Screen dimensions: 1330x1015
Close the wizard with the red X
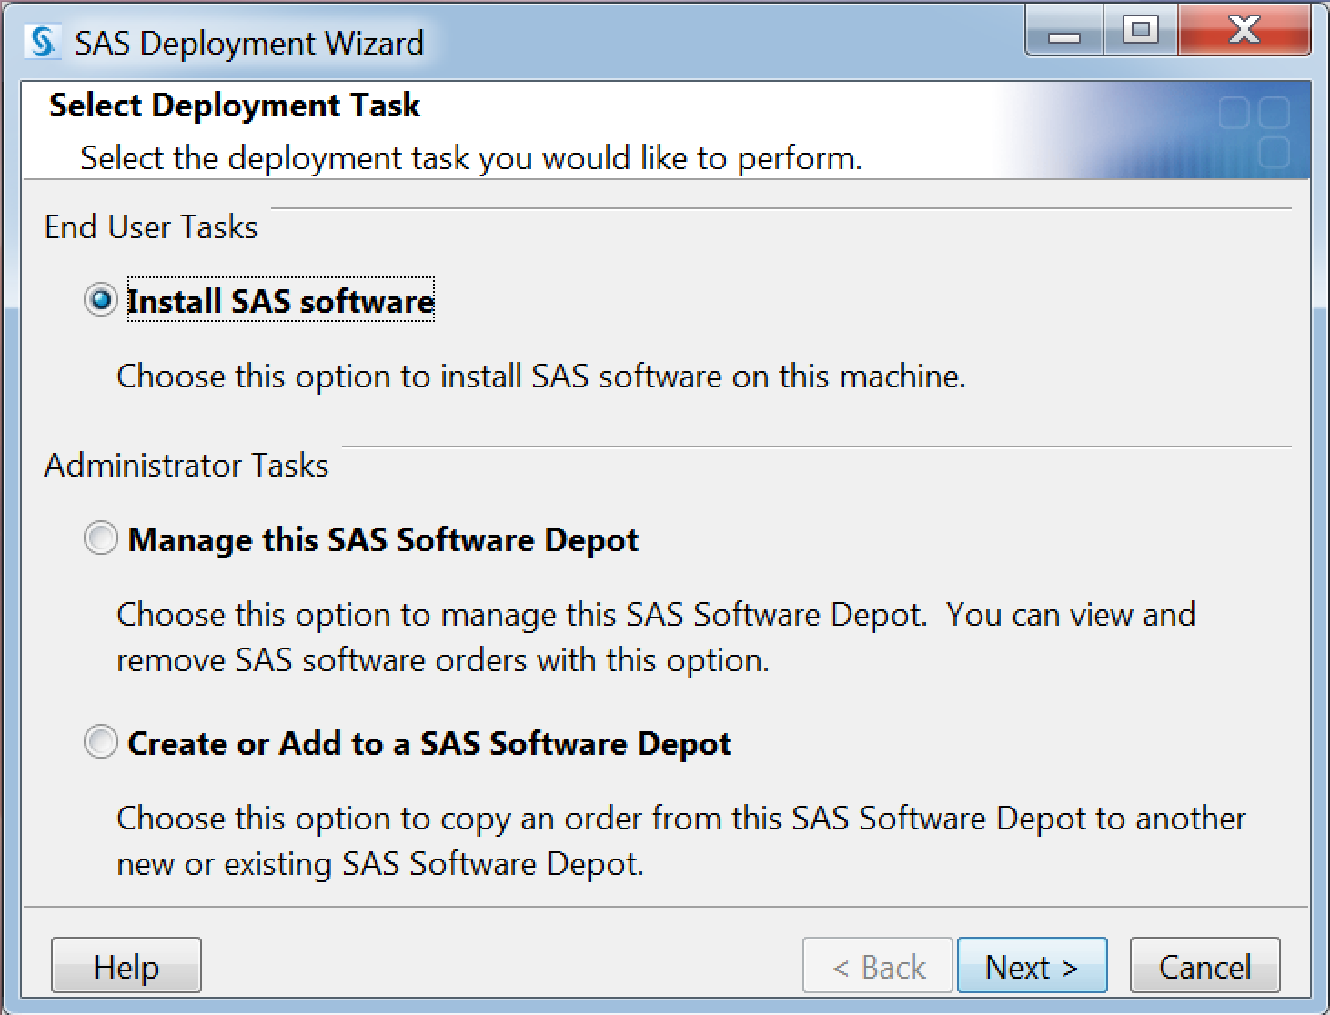pyautogui.click(x=1243, y=32)
